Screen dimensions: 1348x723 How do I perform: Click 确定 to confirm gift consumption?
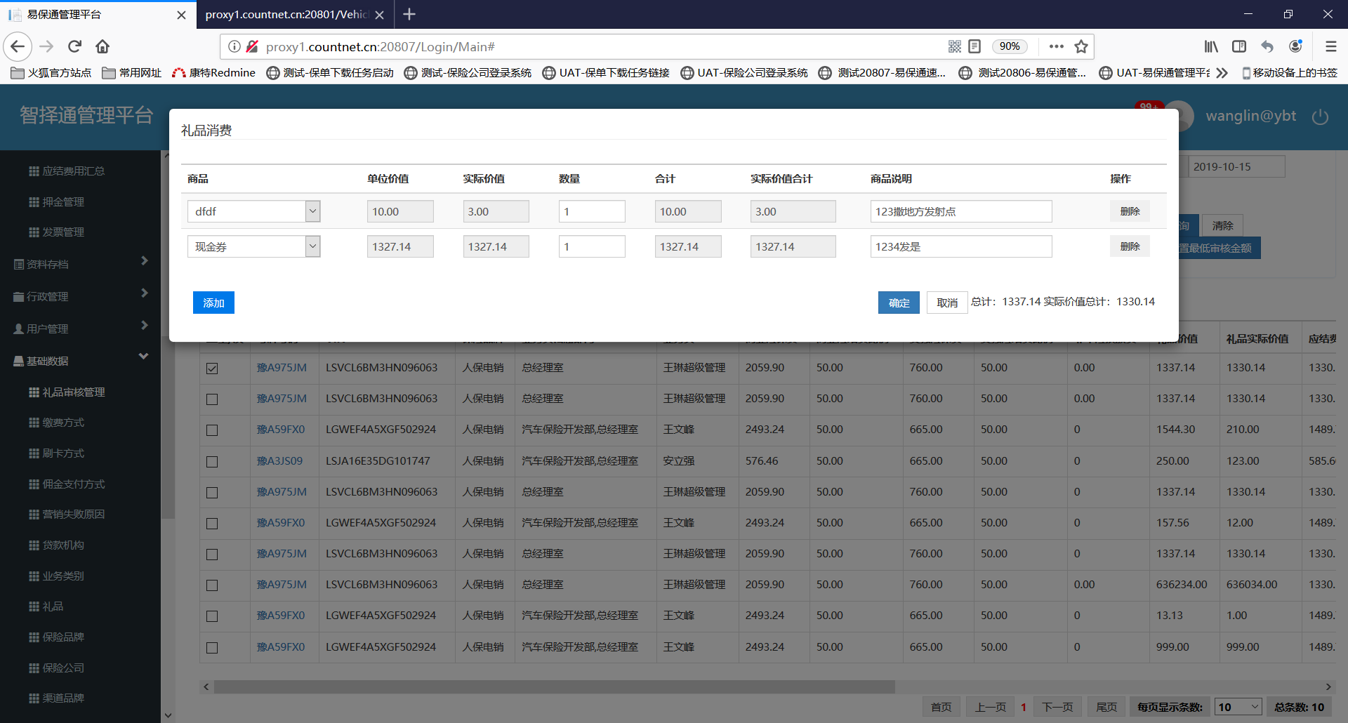tap(899, 303)
